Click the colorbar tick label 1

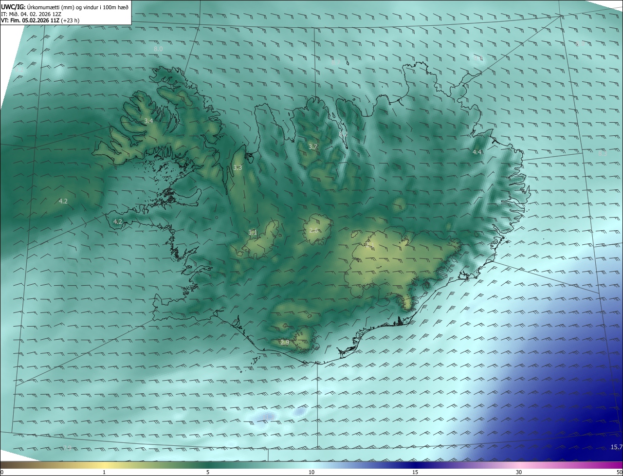click(104, 472)
